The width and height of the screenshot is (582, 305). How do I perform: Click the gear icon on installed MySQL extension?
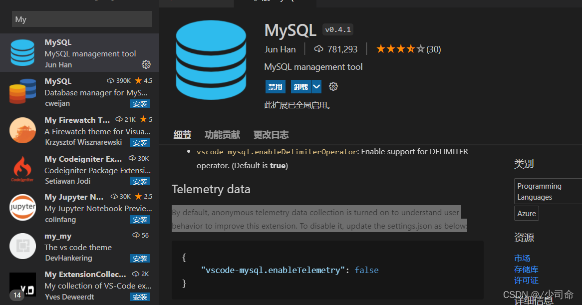point(146,64)
